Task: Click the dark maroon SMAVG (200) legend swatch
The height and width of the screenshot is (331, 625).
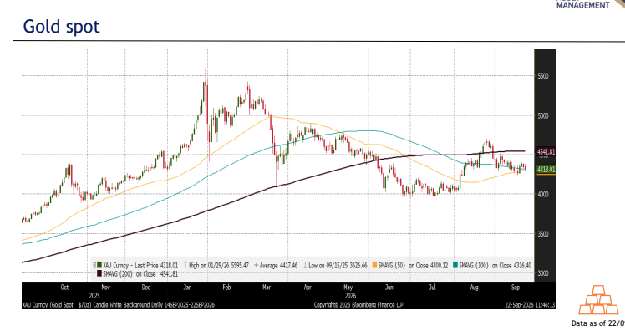Action: 99,274
